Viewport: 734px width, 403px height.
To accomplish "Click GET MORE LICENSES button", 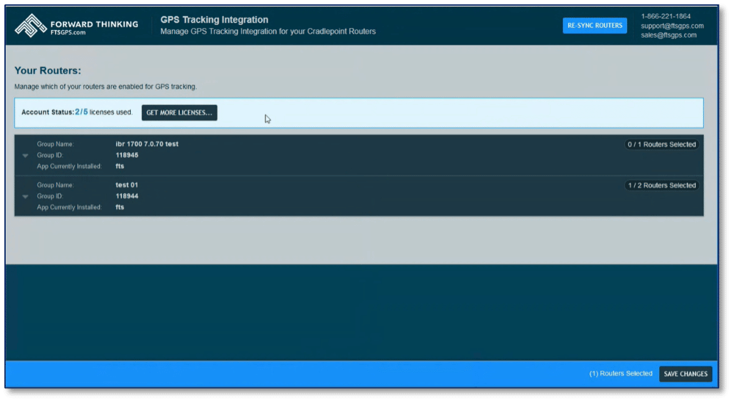I will point(179,113).
